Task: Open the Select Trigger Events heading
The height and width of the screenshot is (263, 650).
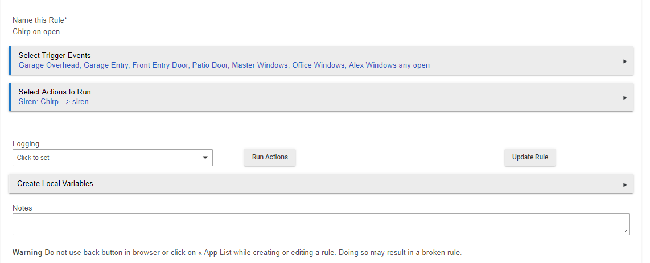Action: (x=55, y=56)
